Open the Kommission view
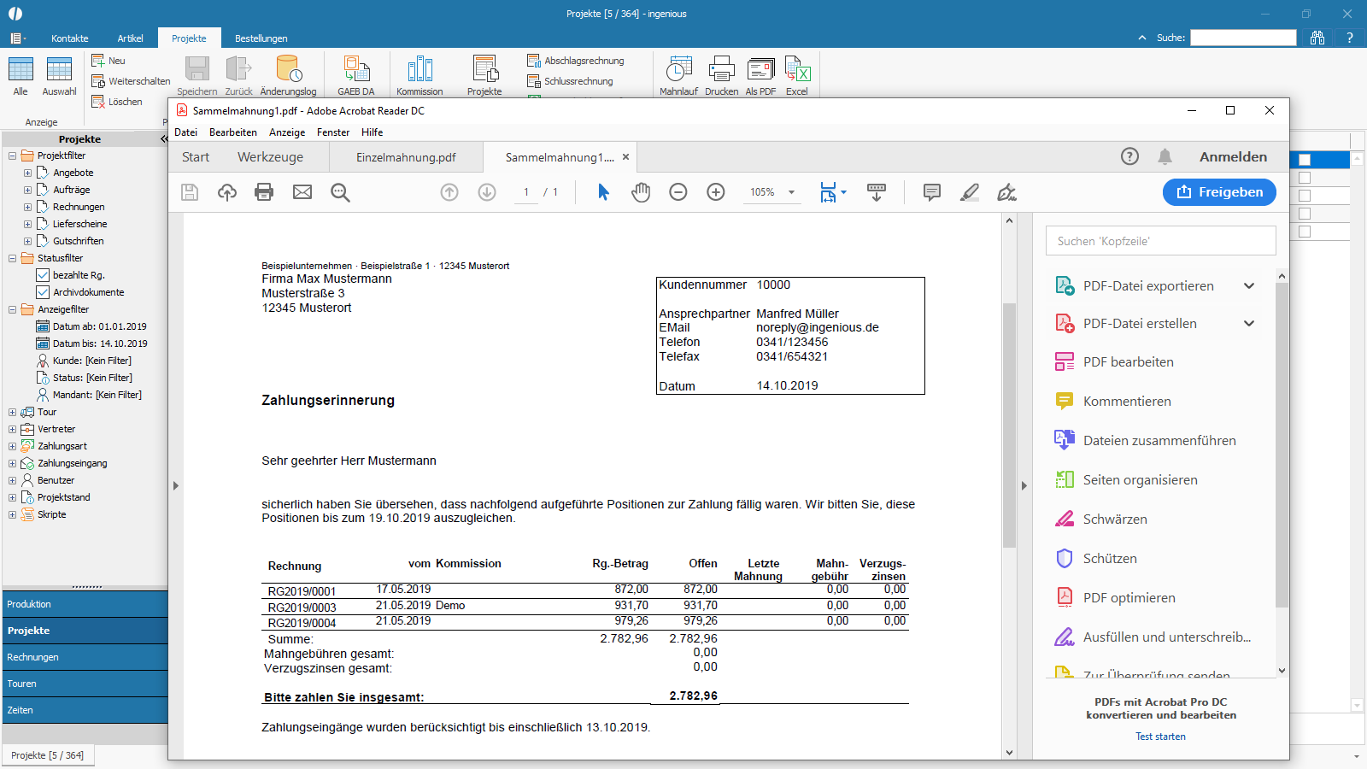1367x769 pixels. (419, 73)
